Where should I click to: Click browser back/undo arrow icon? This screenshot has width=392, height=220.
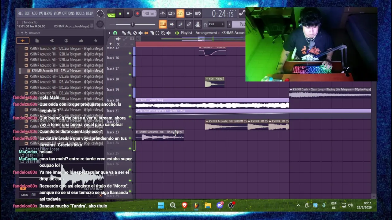pyautogui.click(x=26, y=33)
